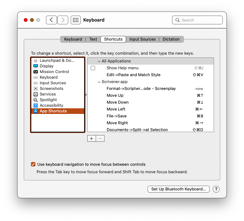Click the Services gear icon
This screenshot has height=221, width=244.
(36, 94)
